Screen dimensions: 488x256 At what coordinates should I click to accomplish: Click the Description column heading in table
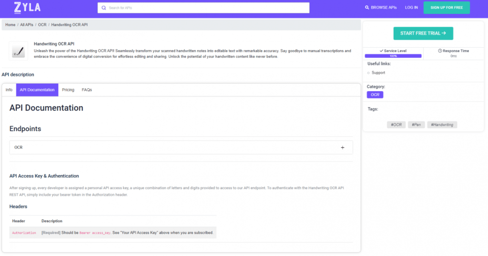[x=52, y=221]
